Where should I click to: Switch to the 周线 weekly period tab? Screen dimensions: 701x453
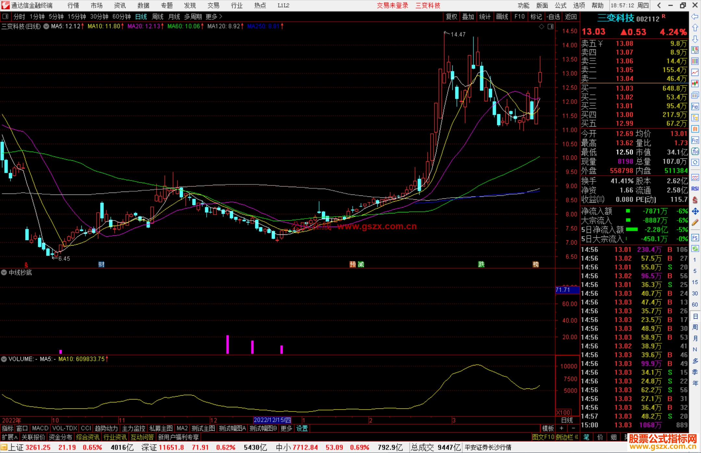[x=157, y=17]
